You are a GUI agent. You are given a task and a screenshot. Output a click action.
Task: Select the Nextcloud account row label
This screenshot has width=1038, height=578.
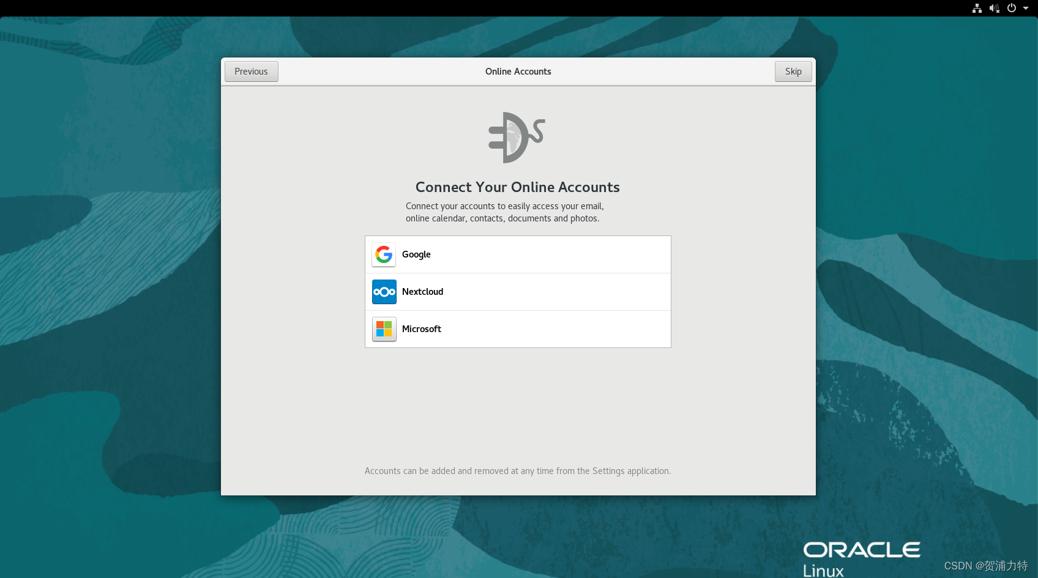click(x=422, y=292)
